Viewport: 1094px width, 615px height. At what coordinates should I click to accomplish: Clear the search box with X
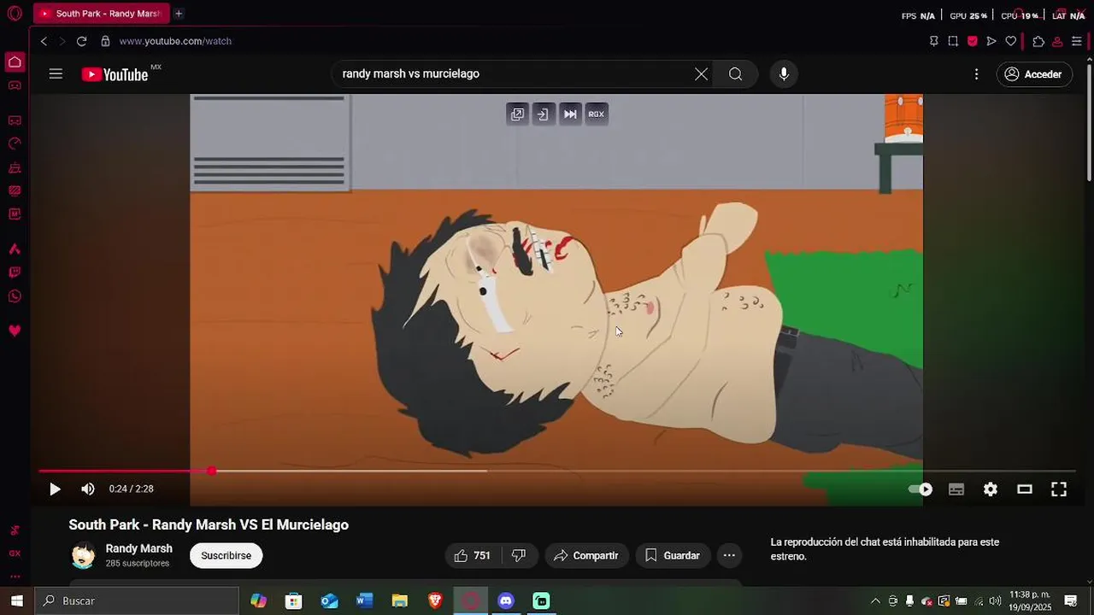click(x=701, y=74)
